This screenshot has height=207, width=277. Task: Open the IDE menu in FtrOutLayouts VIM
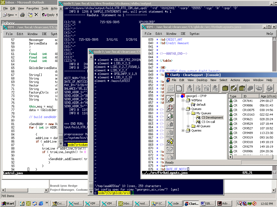pyautogui.click(x=183, y=34)
